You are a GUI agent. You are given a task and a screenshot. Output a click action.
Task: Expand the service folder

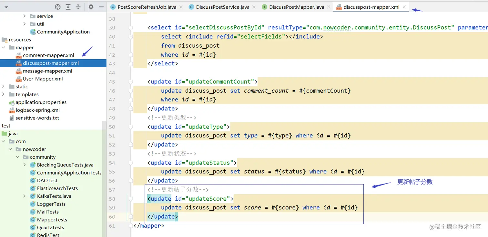[25, 16]
